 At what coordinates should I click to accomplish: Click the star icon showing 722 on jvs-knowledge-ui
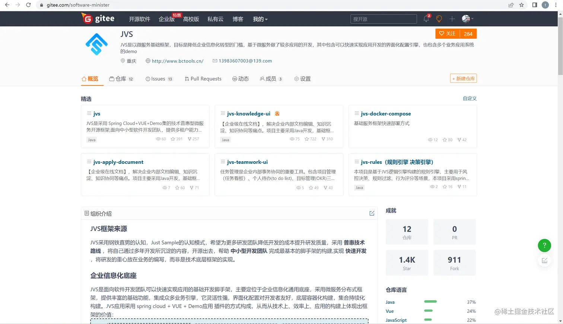tap(307, 139)
